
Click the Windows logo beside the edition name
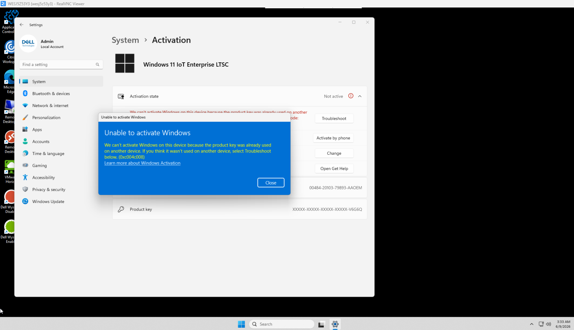(125, 63)
